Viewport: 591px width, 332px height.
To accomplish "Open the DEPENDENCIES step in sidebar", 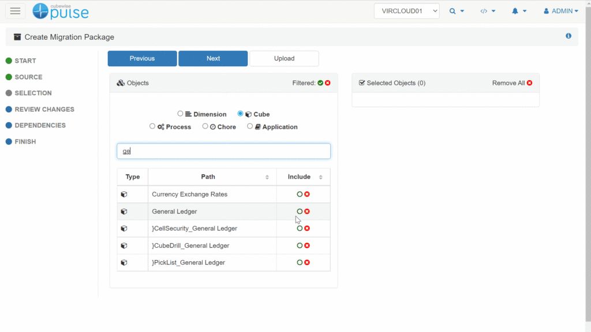I will (40, 125).
